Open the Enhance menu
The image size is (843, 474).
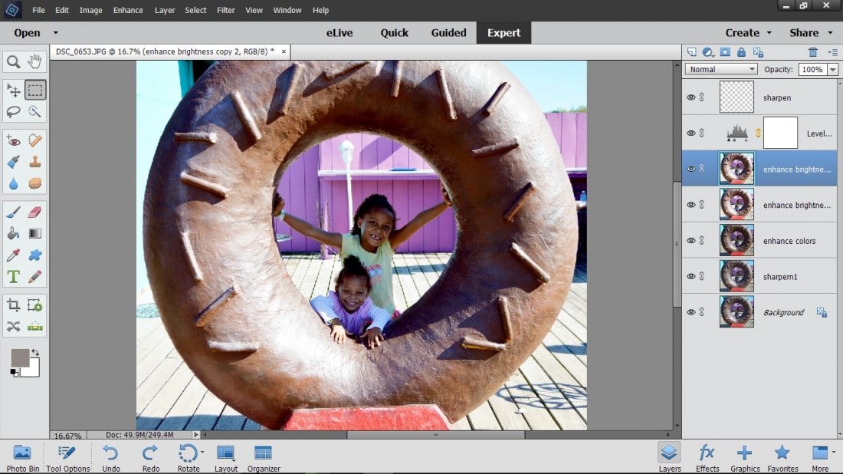point(128,10)
